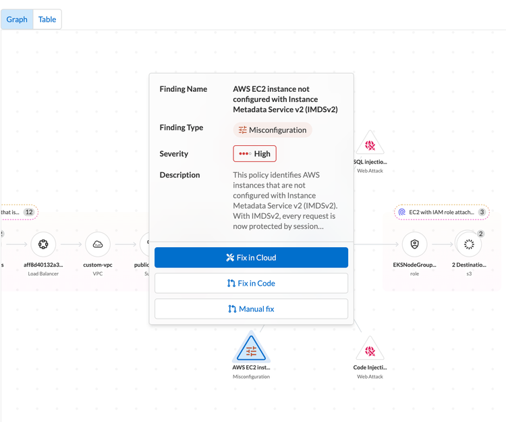This screenshot has height=422, width=506.
Task: Click the badge 2 on Destinations node
Action: tap(480, 234)
